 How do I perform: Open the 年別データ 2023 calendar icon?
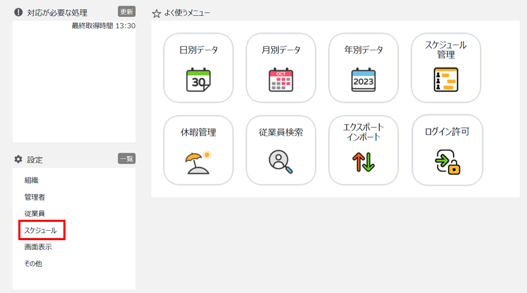364,80
